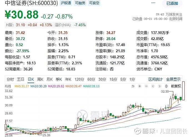Click the 可融资 tag

(x=80, y=3)
